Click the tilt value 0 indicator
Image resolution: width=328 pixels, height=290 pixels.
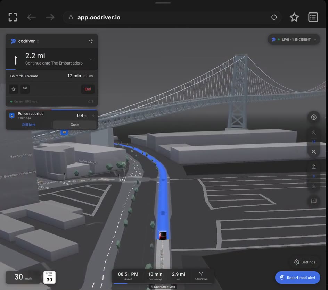click(x=314, y=176)
